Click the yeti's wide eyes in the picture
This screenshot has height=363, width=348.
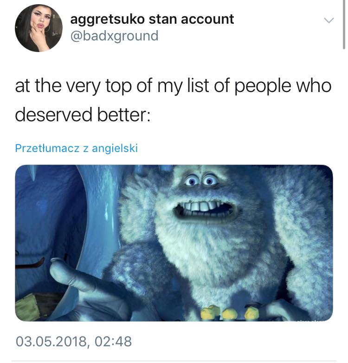coord(200,180)
